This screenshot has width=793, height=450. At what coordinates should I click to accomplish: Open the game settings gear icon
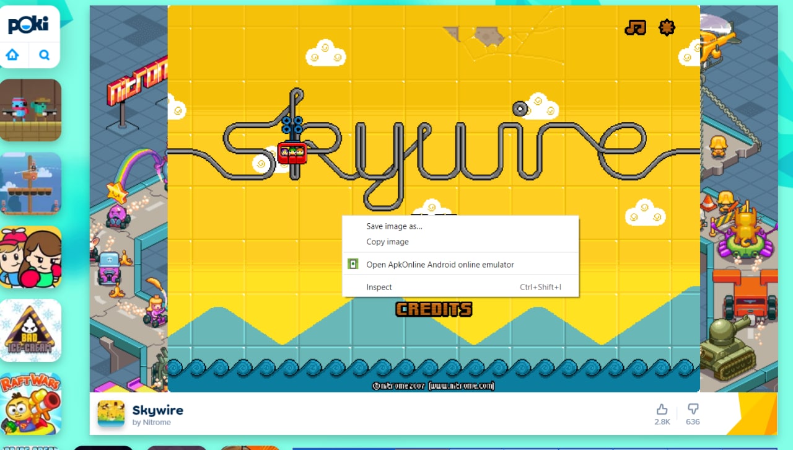667,27
